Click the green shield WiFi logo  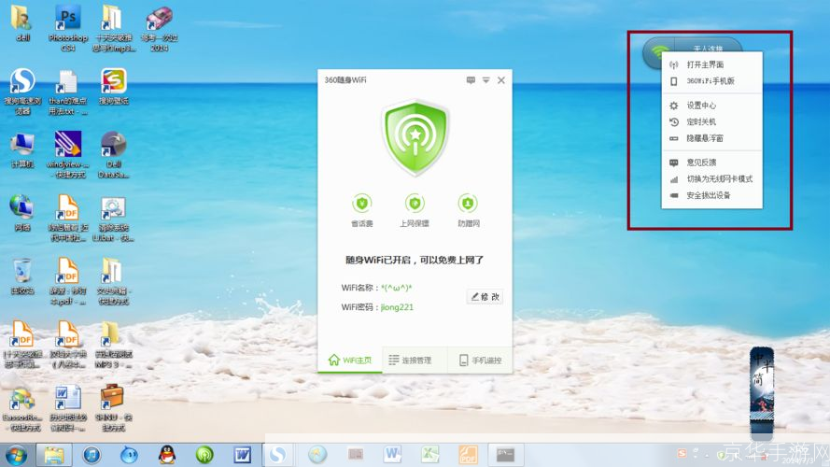point(415,137)
